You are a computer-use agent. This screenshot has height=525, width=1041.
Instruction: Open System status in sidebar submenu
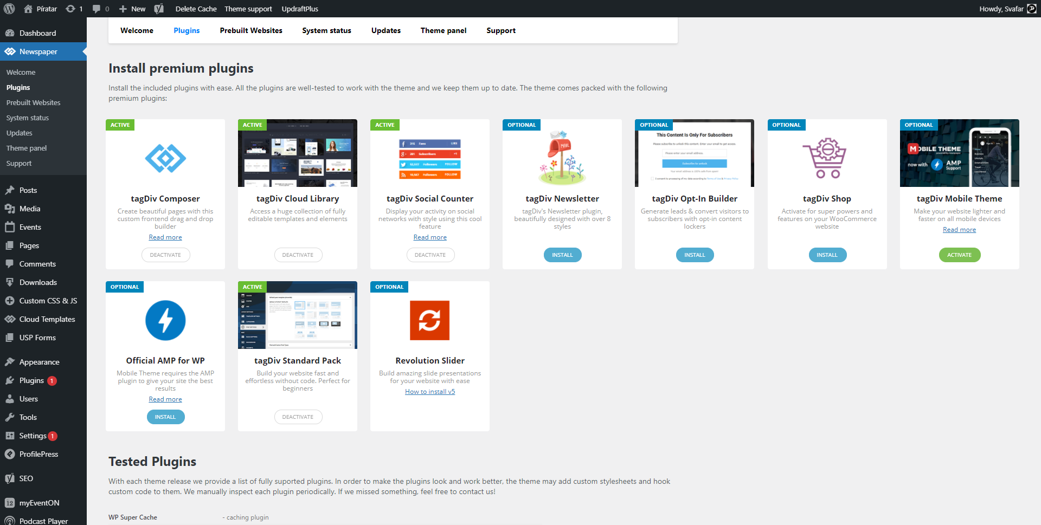coord(28,118)
